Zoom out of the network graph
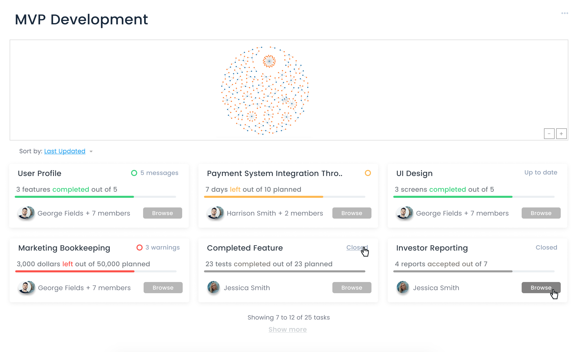This screenshot has width=579, height=352. pos(549,134)
